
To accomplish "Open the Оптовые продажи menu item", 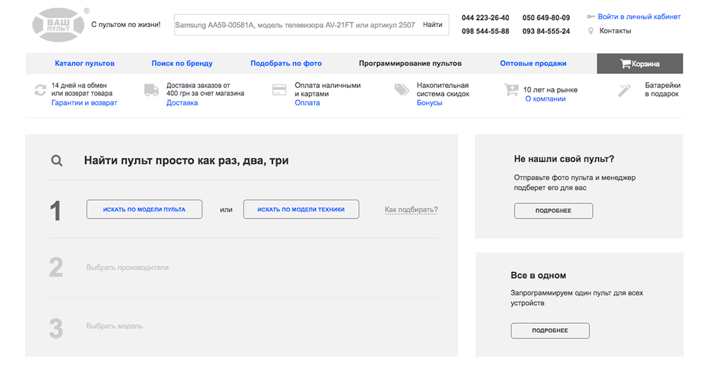I will 533,63.
